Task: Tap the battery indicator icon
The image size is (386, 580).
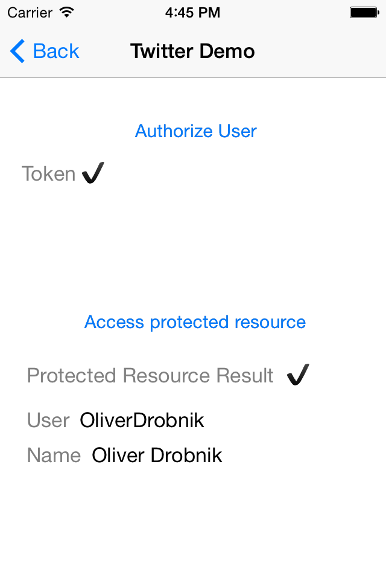Action: (x=364, y=11)
